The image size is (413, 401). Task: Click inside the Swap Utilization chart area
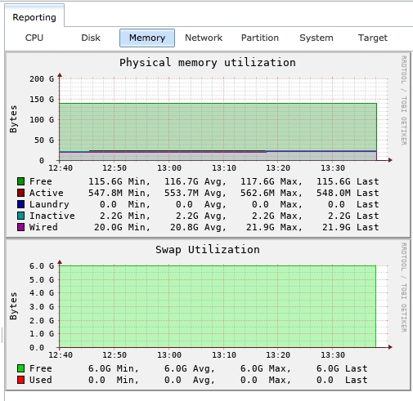pyautogui.click(x=218, y=306)
